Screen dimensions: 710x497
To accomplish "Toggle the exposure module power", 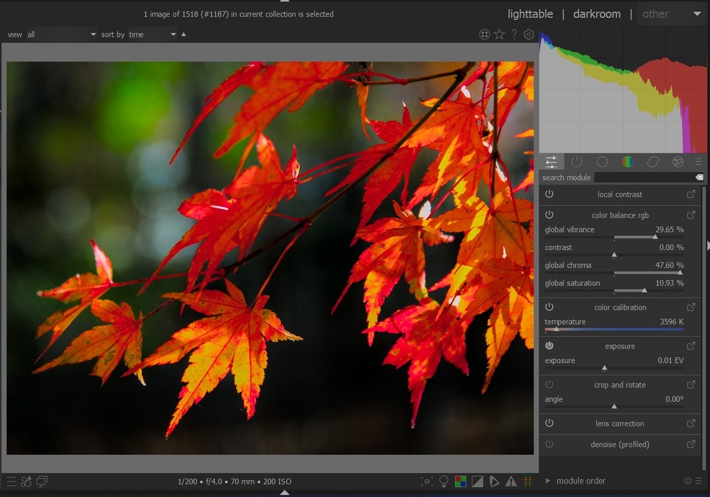I will click(x=549, y=346).
